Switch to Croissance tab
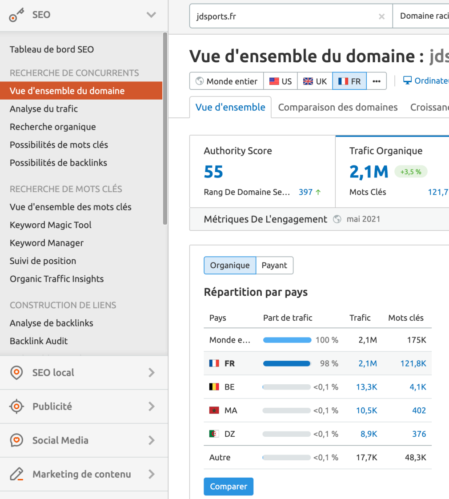 (429, 107)
